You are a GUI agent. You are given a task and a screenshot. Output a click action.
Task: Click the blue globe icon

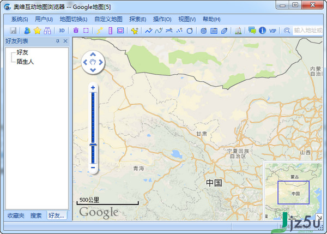(x=203, y=31)
